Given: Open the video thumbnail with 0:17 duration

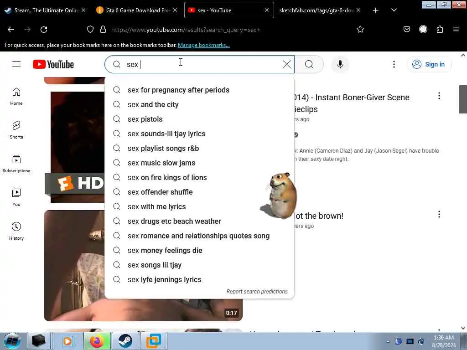Looking at the screenshot, I should click(x=143, y=266).
